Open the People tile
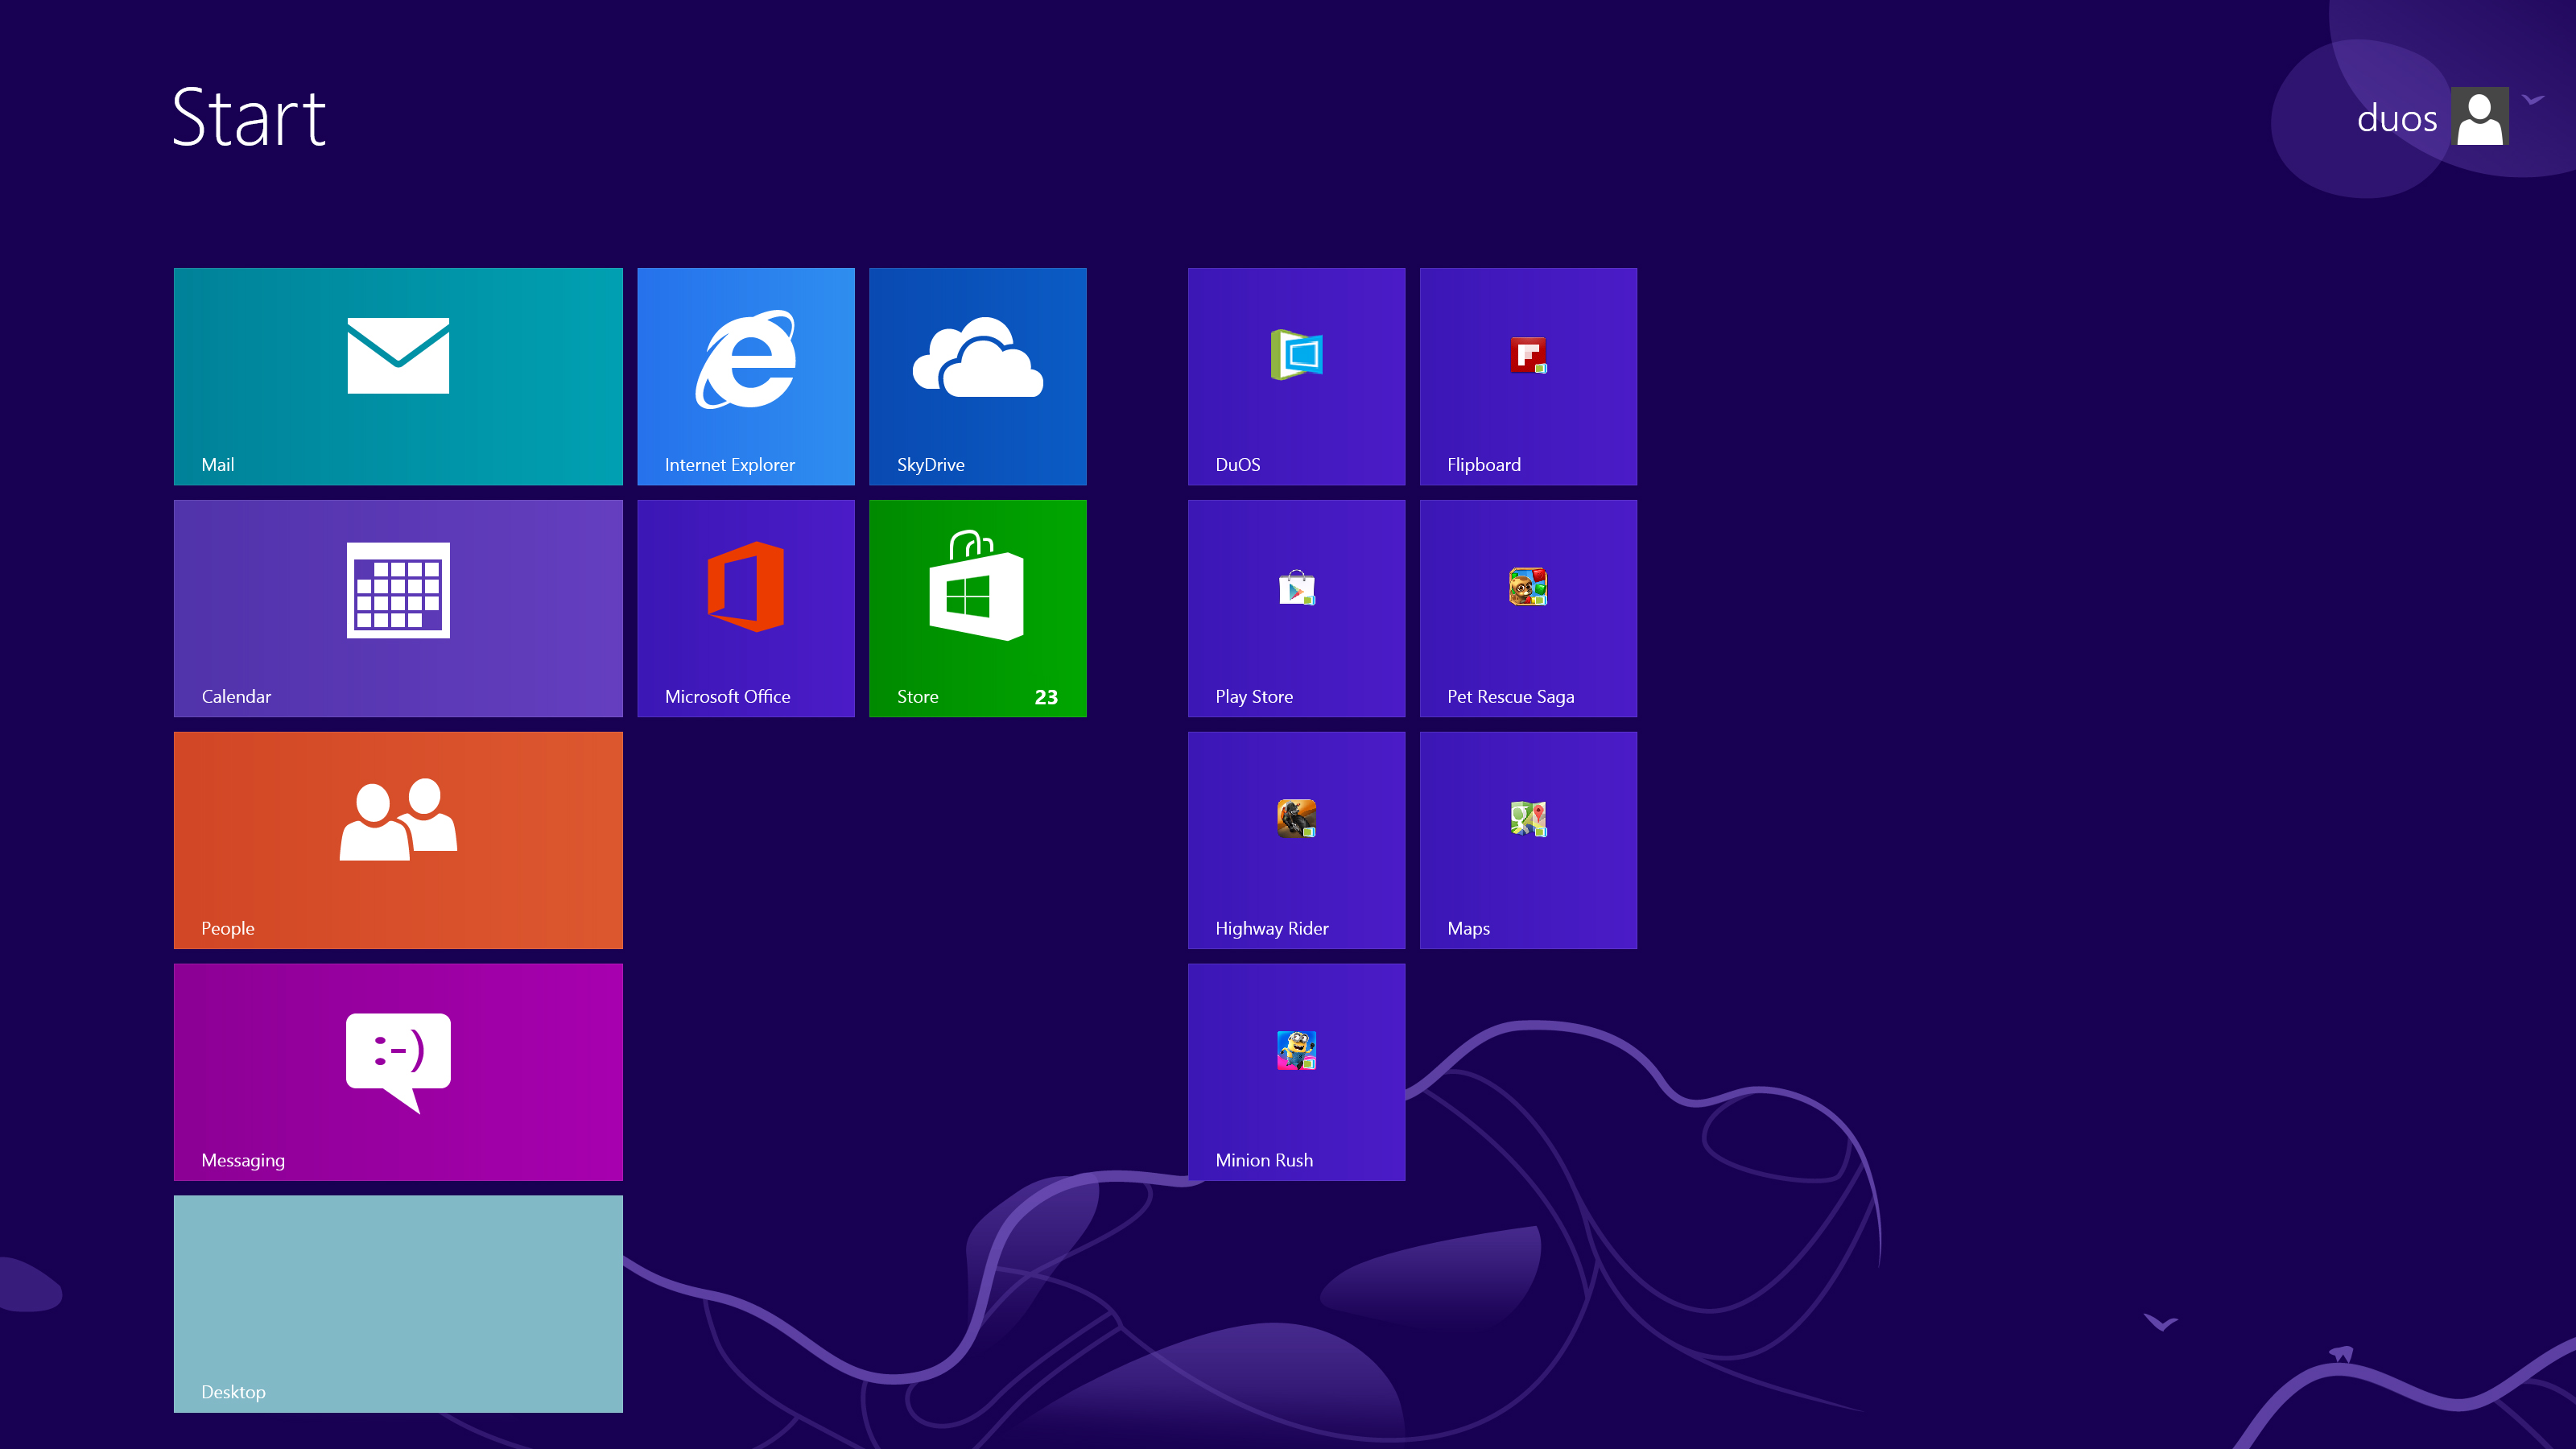 (398, 840)
